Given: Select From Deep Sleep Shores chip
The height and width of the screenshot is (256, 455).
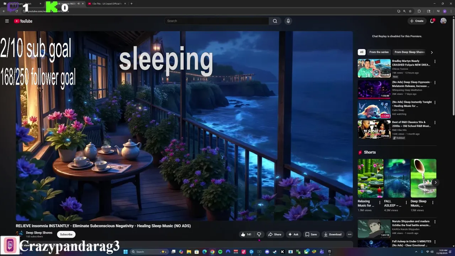Looking at the screenshot, I should click(409, 52).
